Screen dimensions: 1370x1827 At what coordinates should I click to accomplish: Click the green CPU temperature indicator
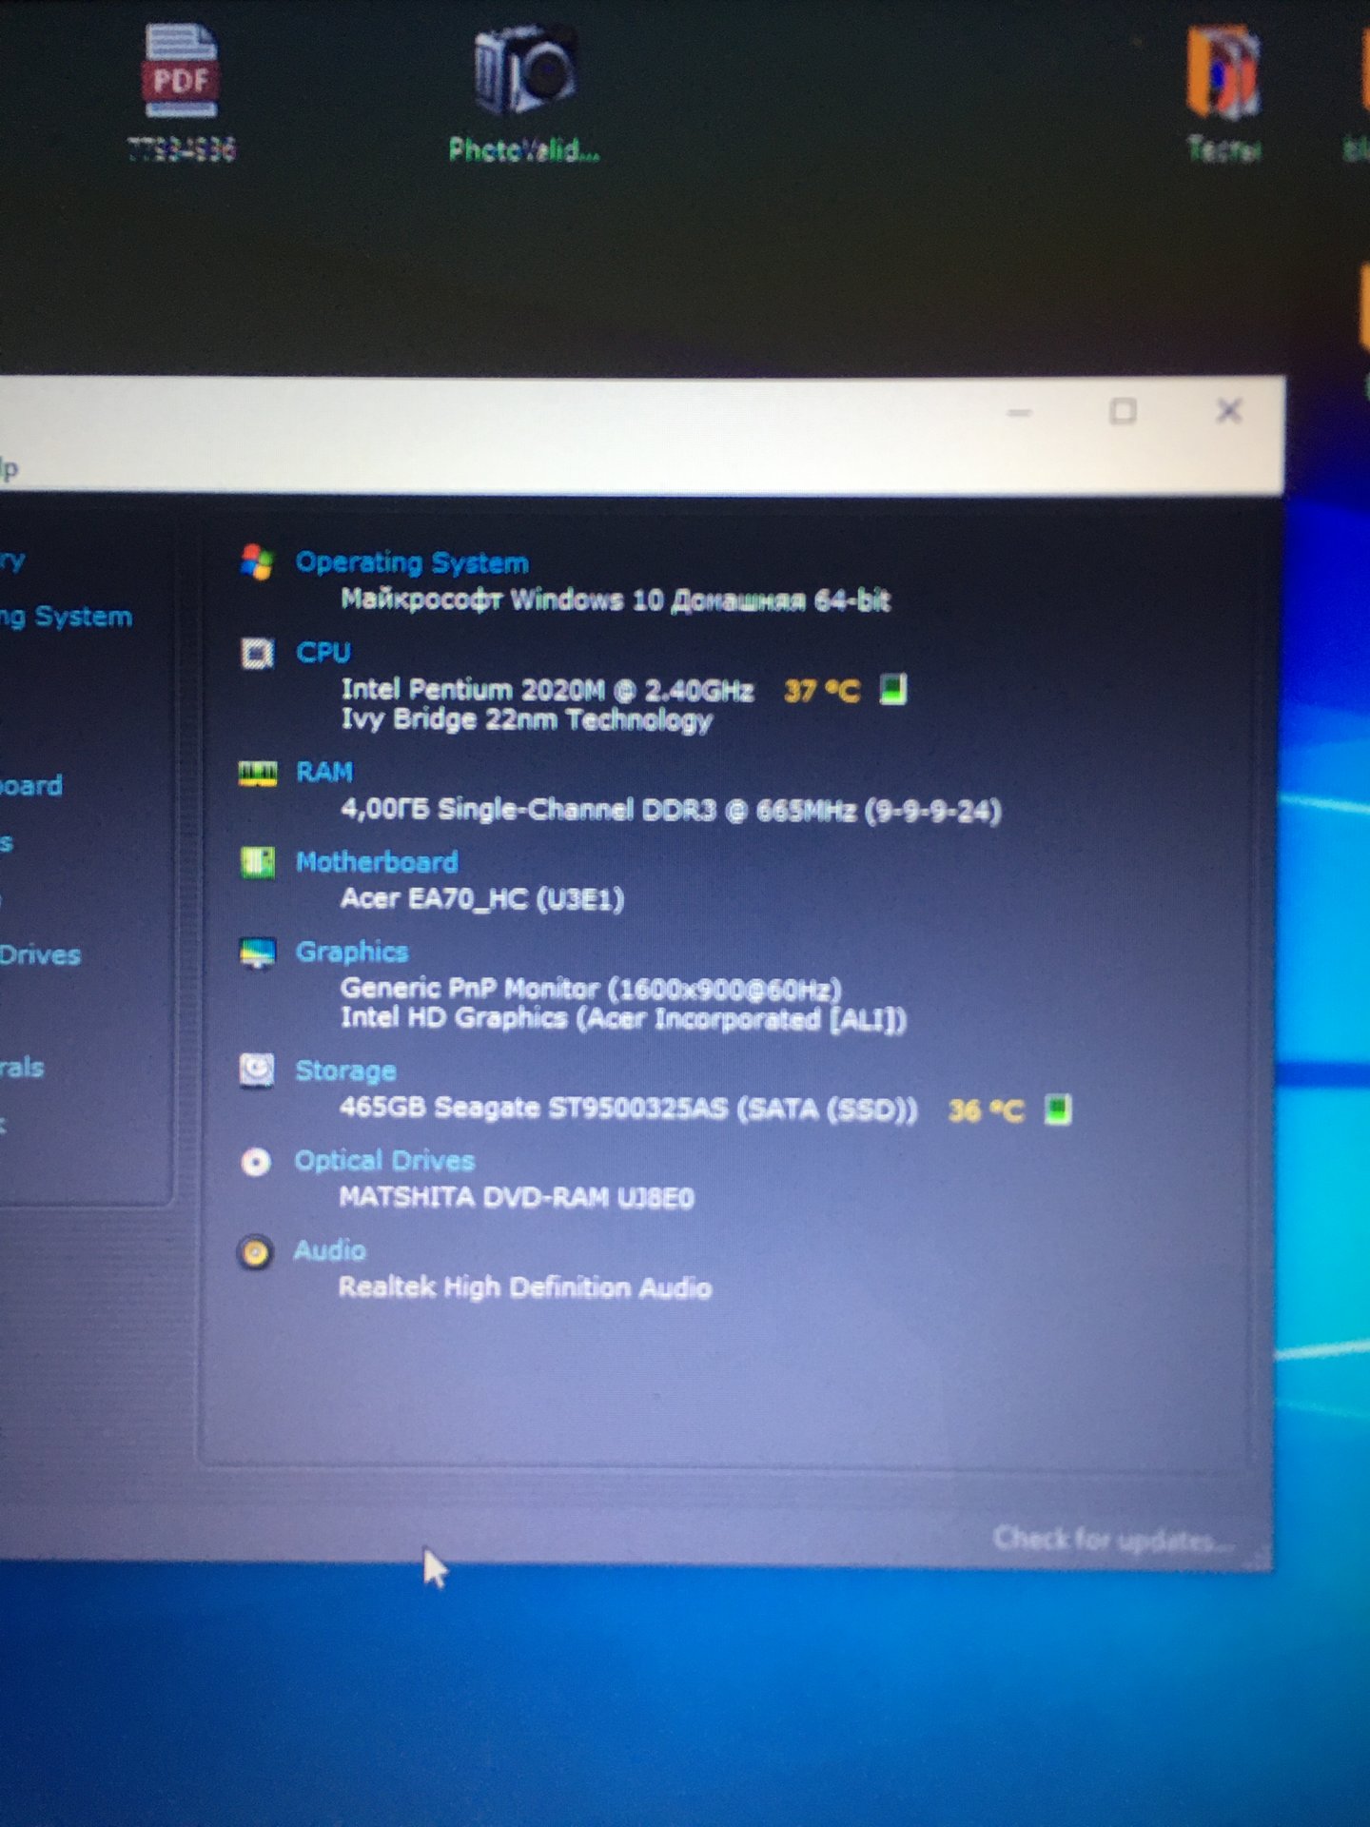click(892, 689)
